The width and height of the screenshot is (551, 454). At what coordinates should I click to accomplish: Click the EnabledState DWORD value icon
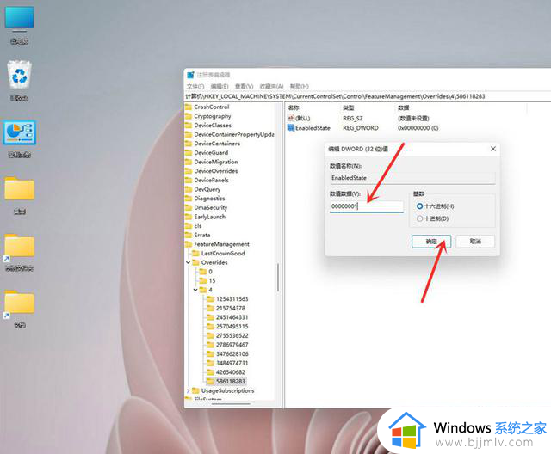291,128
